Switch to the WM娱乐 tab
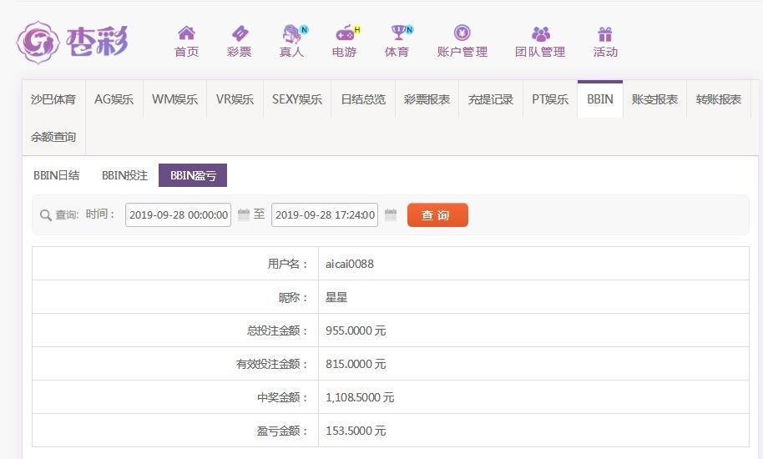 coord(174,99)
